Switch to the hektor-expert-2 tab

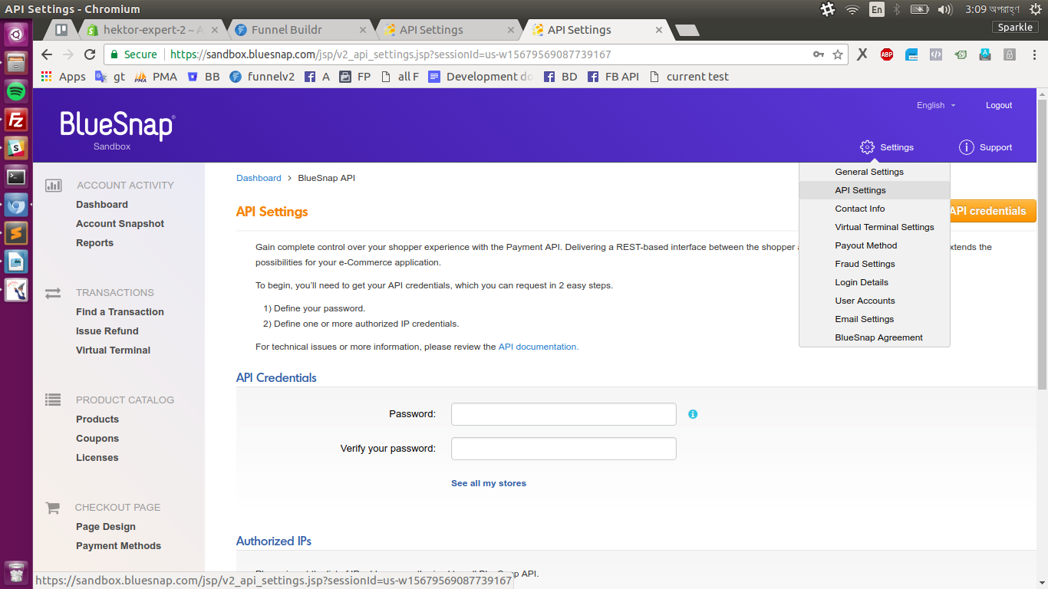click(152, 30)
